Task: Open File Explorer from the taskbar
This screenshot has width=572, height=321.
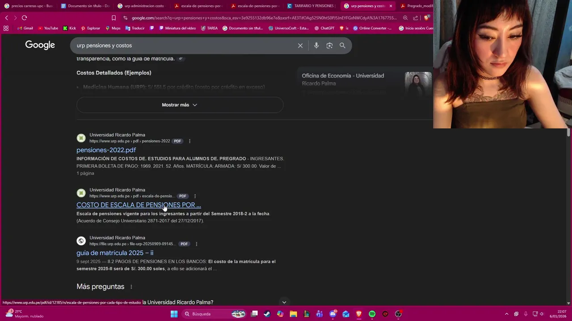Action: pyautogui.click(x=293, y=314)
